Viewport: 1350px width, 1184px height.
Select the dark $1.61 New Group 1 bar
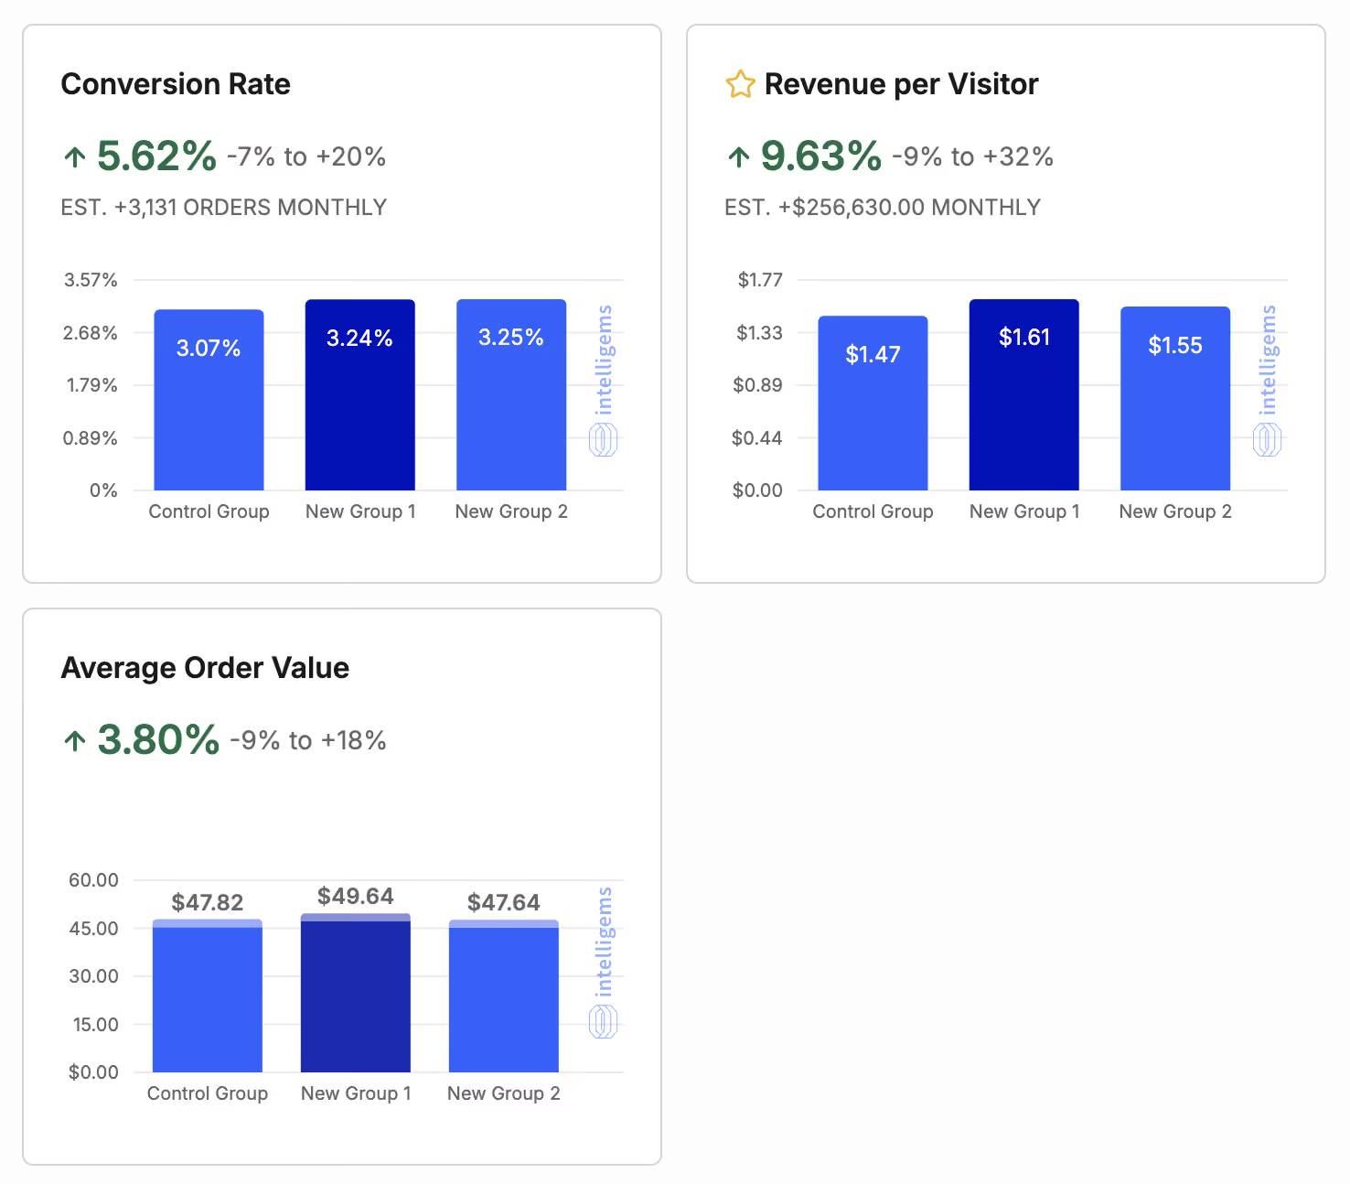(1024, 394)
